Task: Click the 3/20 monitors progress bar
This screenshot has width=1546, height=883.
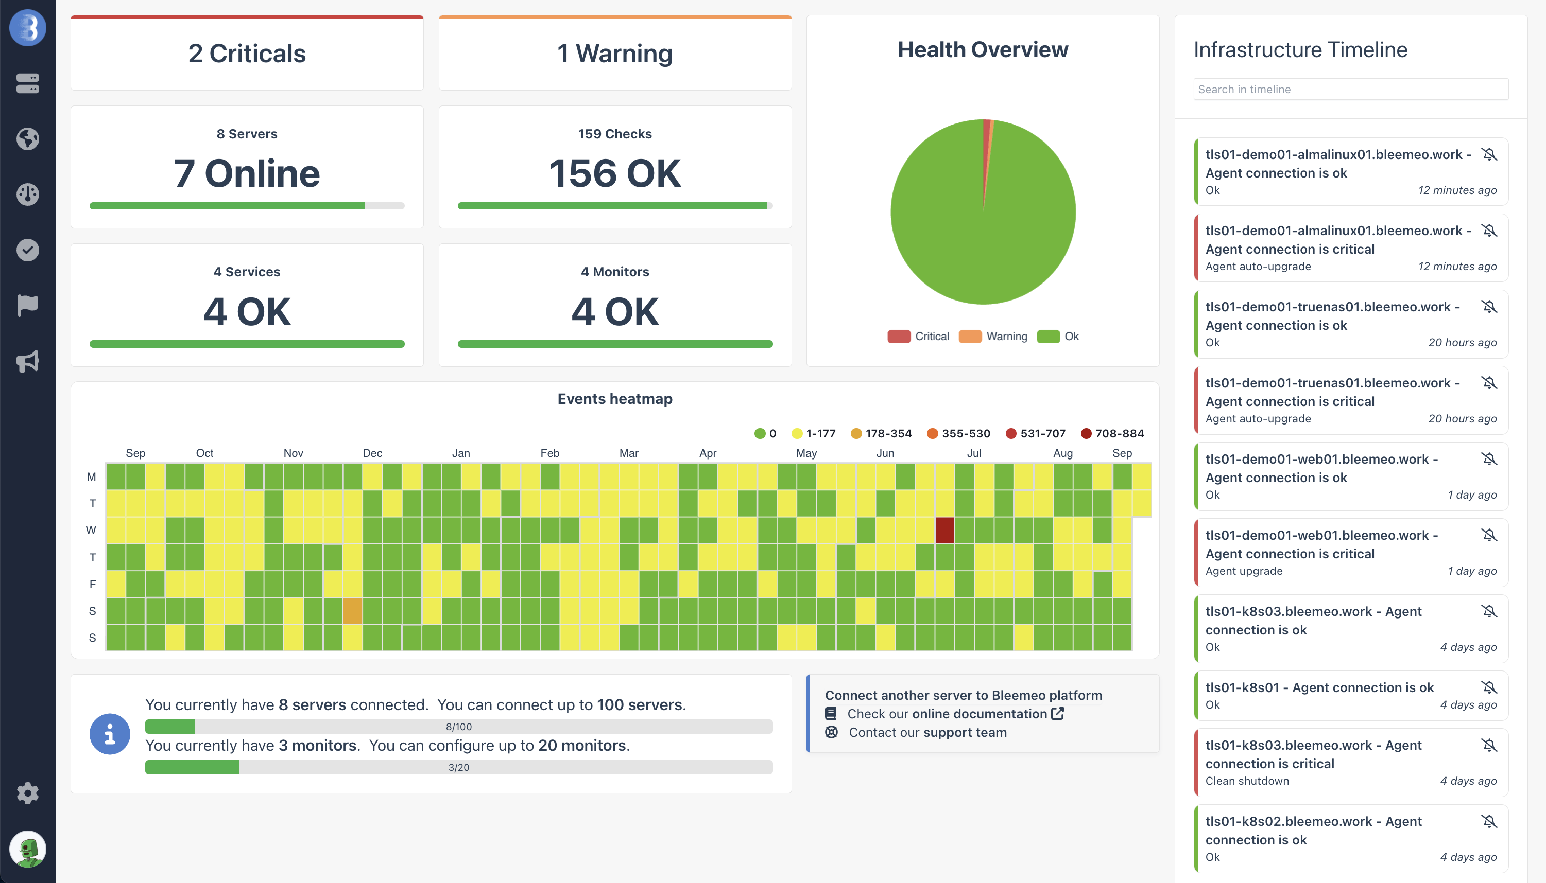Action: click(x=459, y=767)
